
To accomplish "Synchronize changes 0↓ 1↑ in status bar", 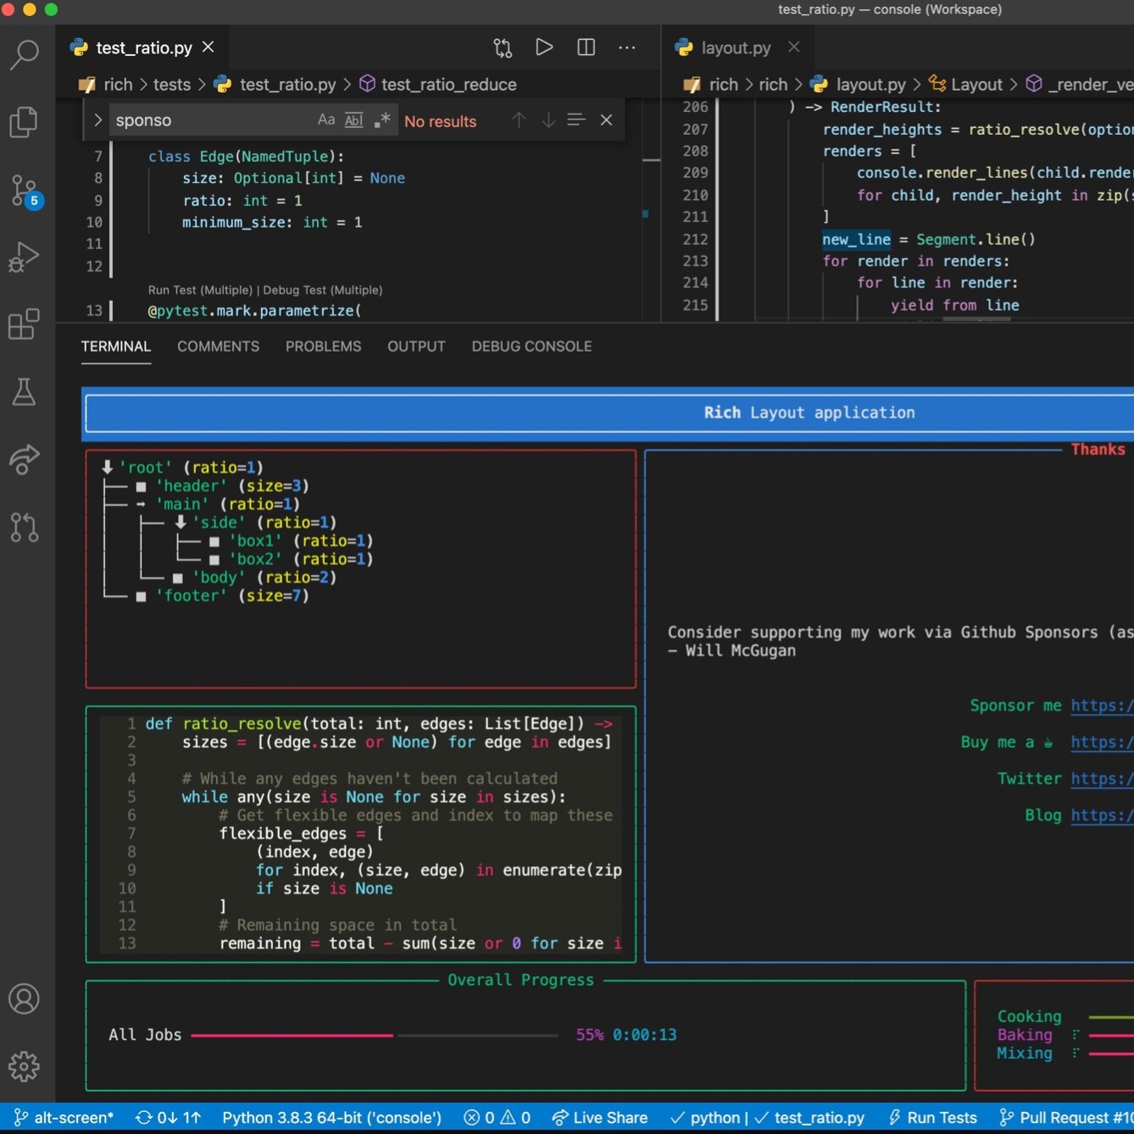I will 168,1118.
